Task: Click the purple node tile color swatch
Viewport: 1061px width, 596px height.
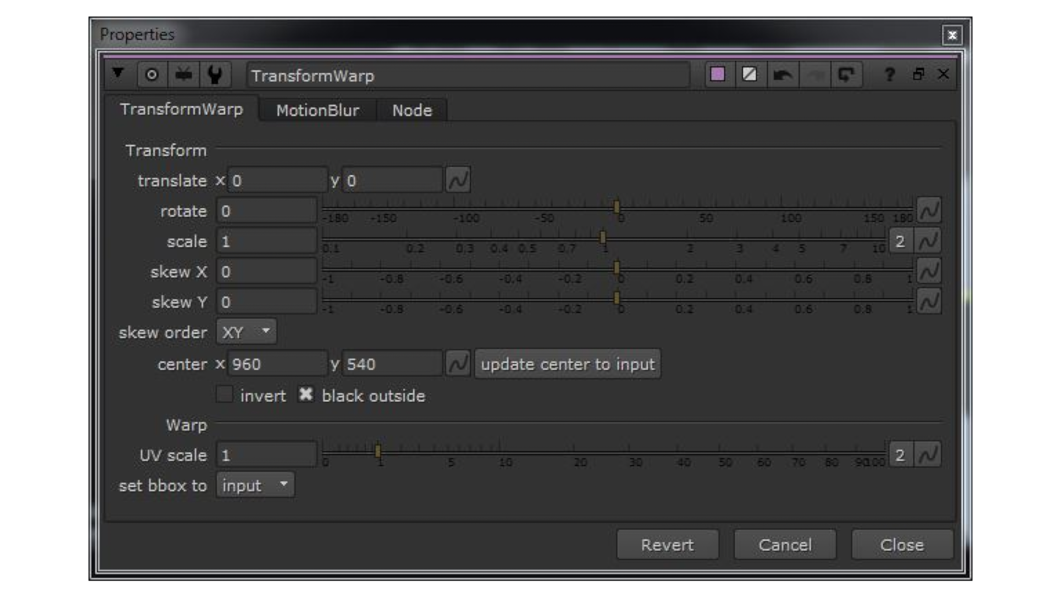Action: tap(717, 74)
